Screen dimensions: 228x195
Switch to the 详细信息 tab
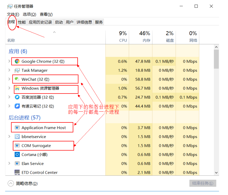84,22
